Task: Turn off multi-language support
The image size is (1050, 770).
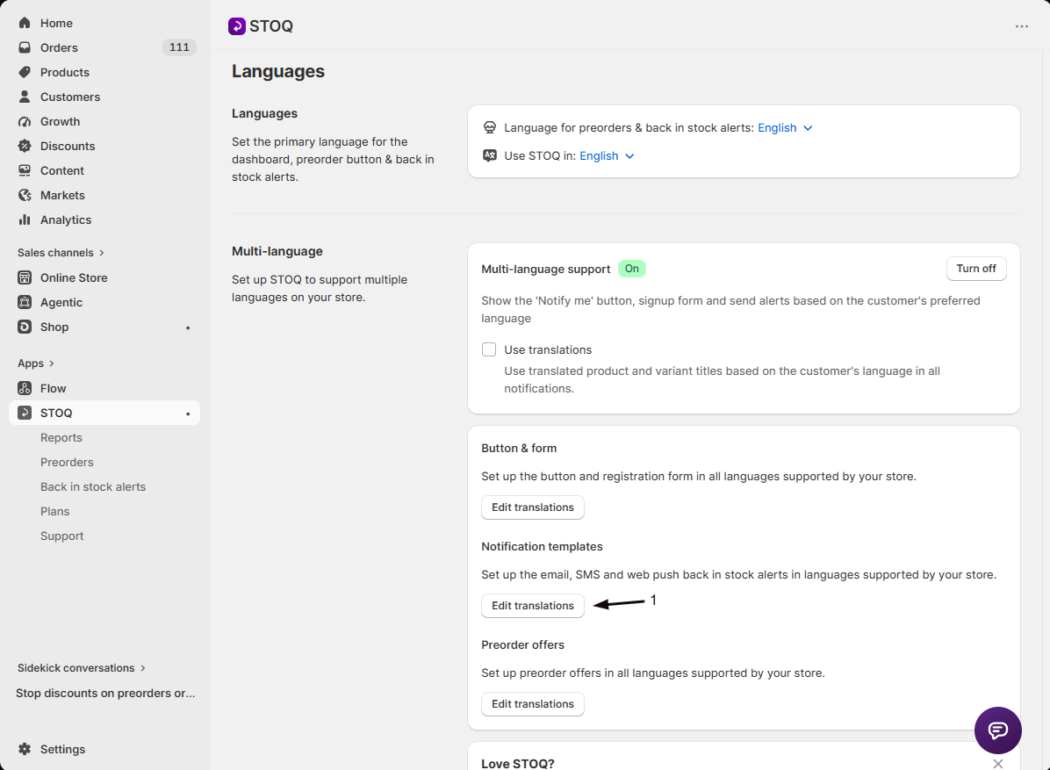Action: pyautogui.click(x=975, y=269)
